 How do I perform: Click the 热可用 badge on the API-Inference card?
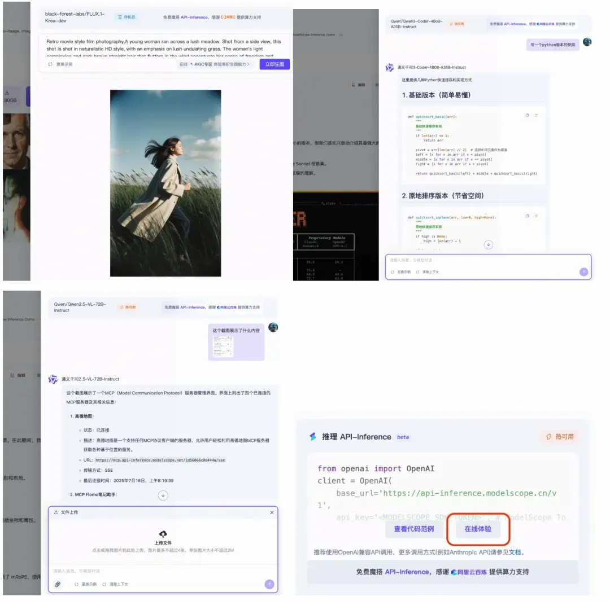pyautogui.click(x=560, y=437)
